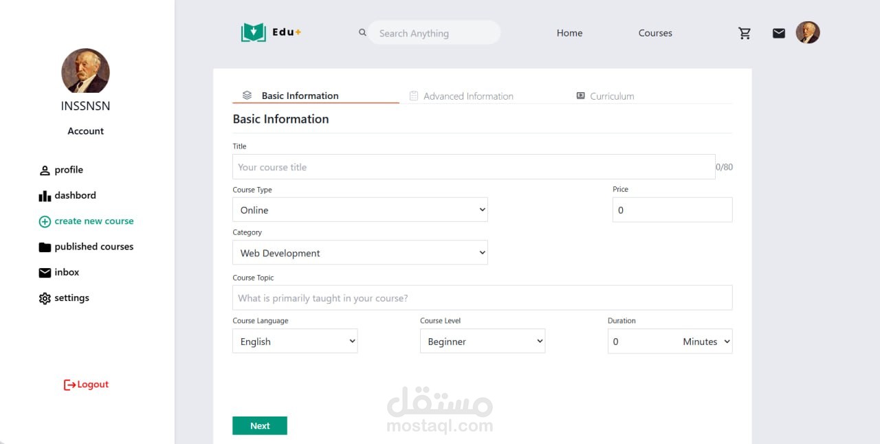The image size is (880, 444).
Task: Open the mail icon in header
Action: 778,33
